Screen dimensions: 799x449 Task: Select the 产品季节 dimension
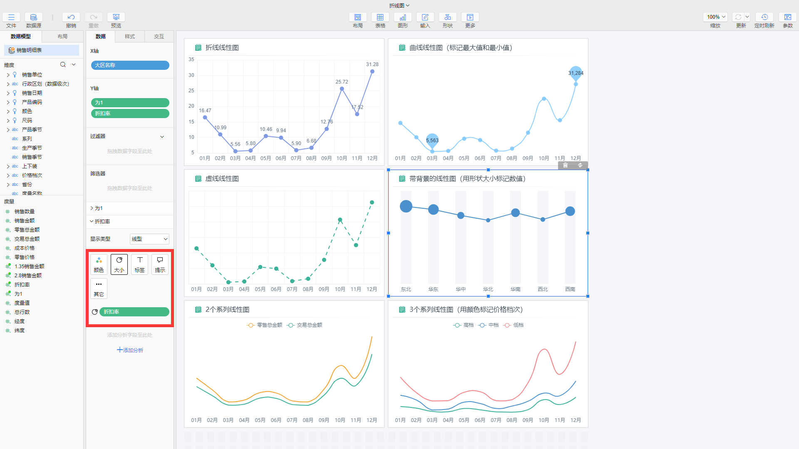coord(32,130)
